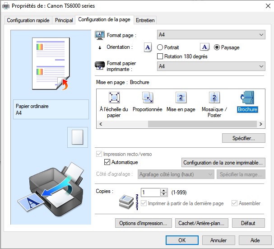Viewport: 274px width, 249px height.
Task: Click the Spécifier... button
Action: 244,138
